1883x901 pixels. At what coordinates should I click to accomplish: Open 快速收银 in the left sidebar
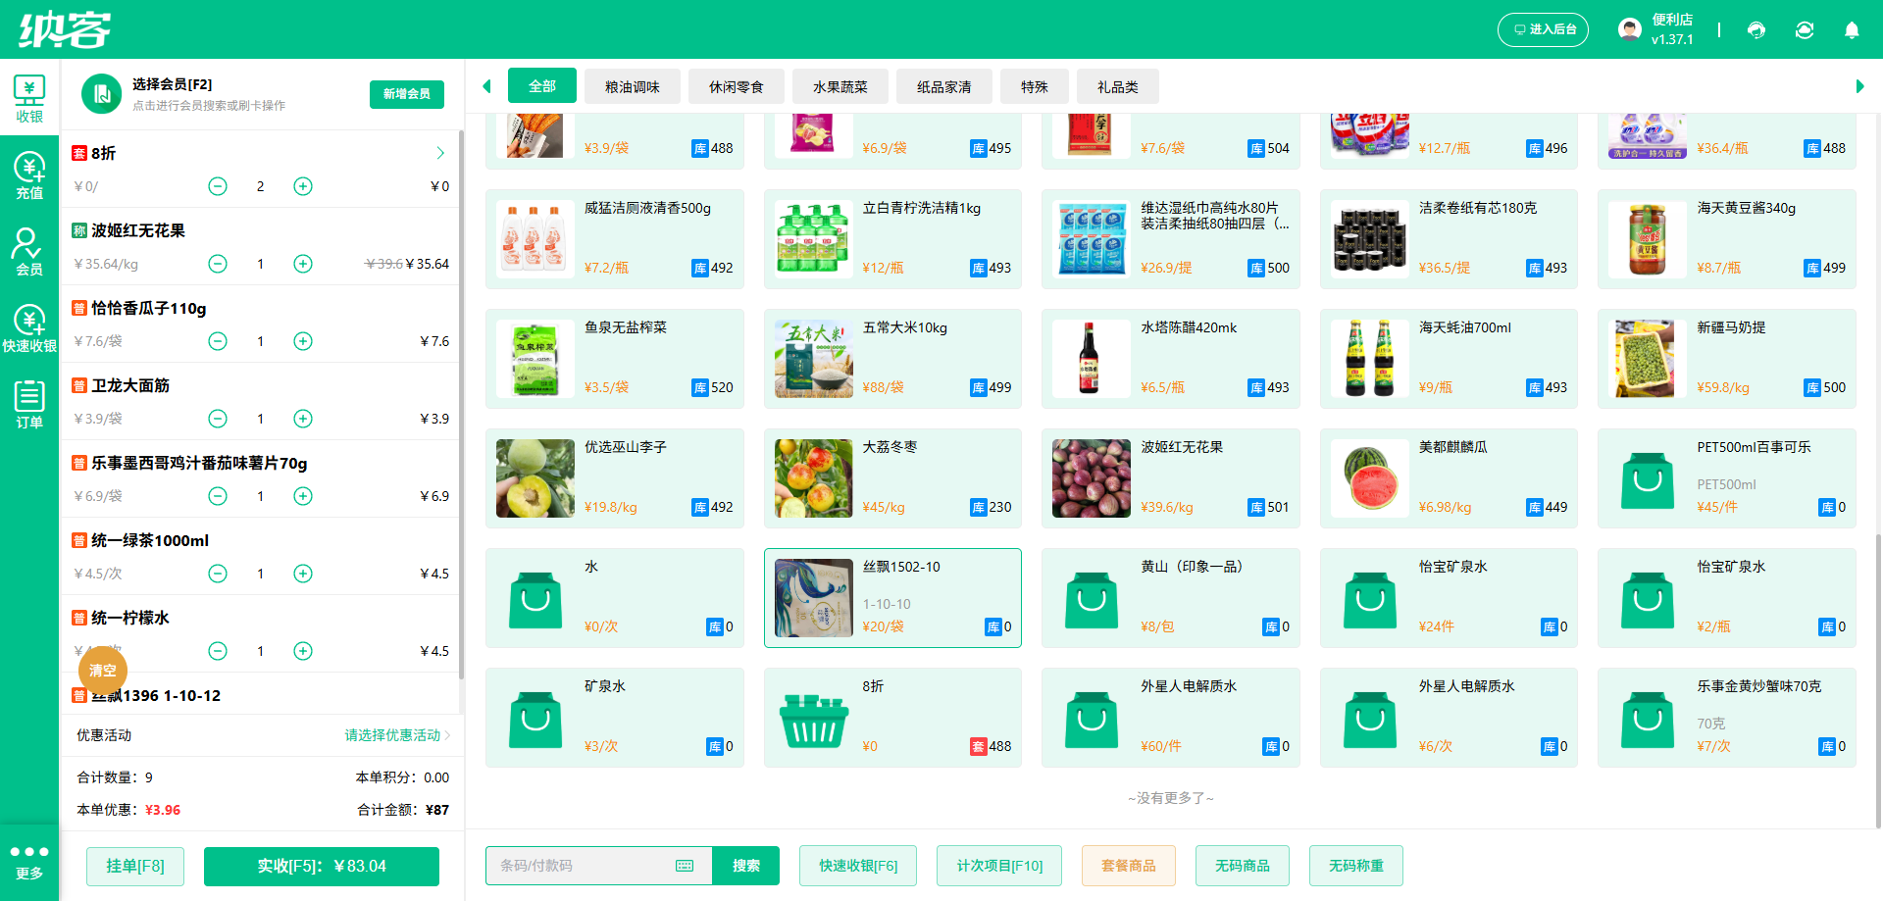29,328
